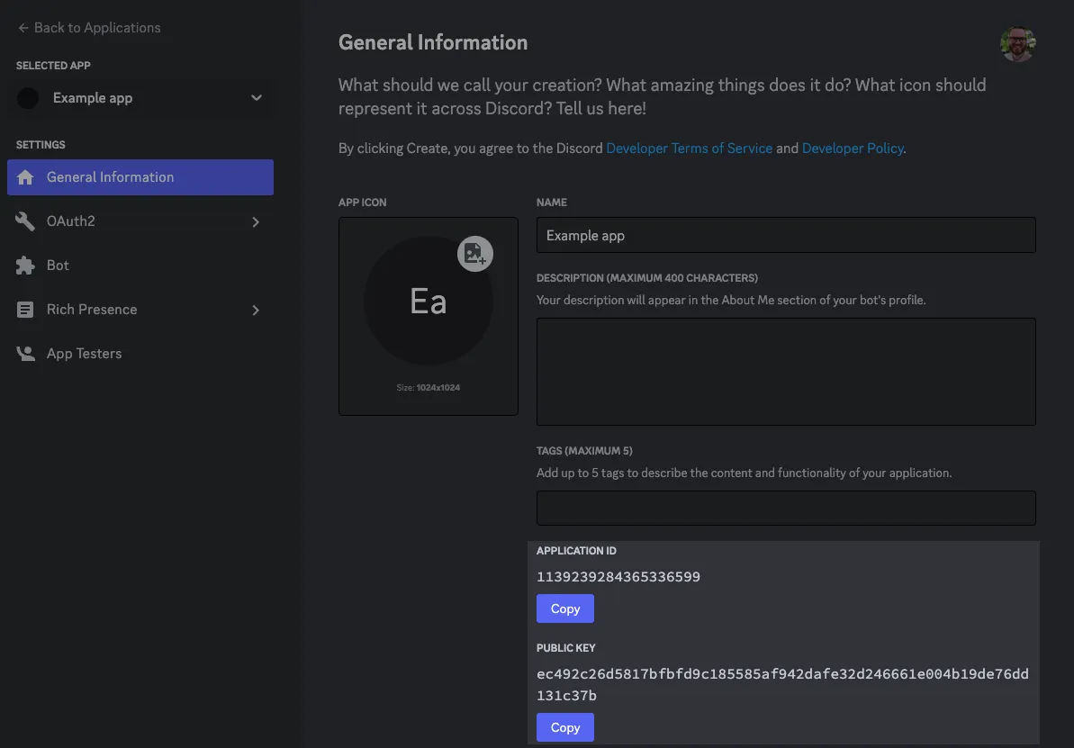Expand the Rich Presence submenu chevron
The height and width of the screenshot is (748, 1074).
pyautogui.click(x=256, y=310)
